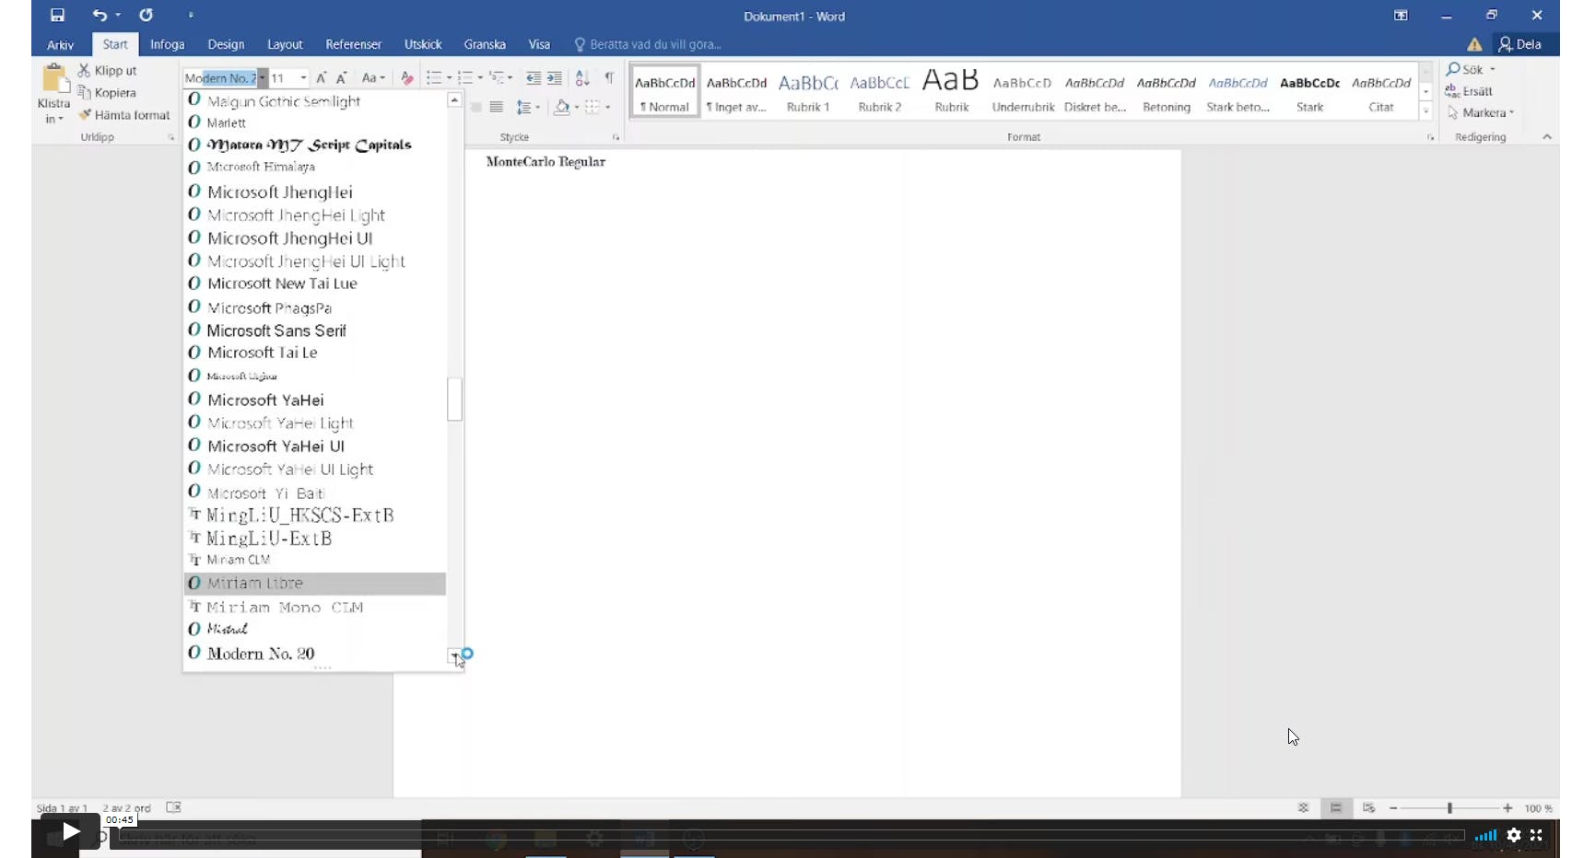Click the decrease indent icon

point(533,78)
